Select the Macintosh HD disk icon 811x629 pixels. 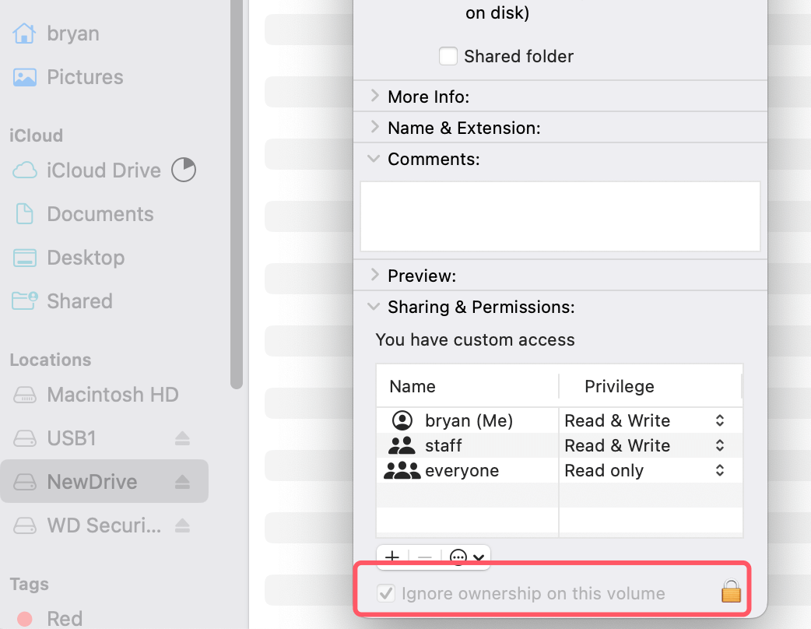(x=24, y=395)
